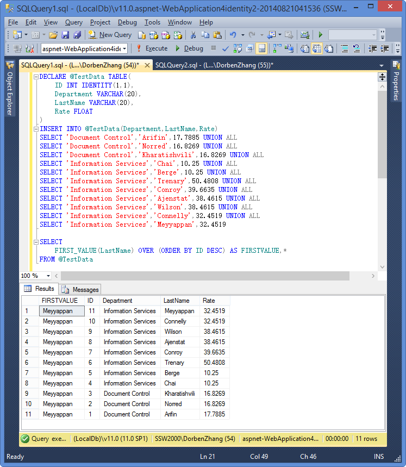406x467 pixels.
Task: Collapse the DECLARE @TestData code block
Action: tap(36, 77)
